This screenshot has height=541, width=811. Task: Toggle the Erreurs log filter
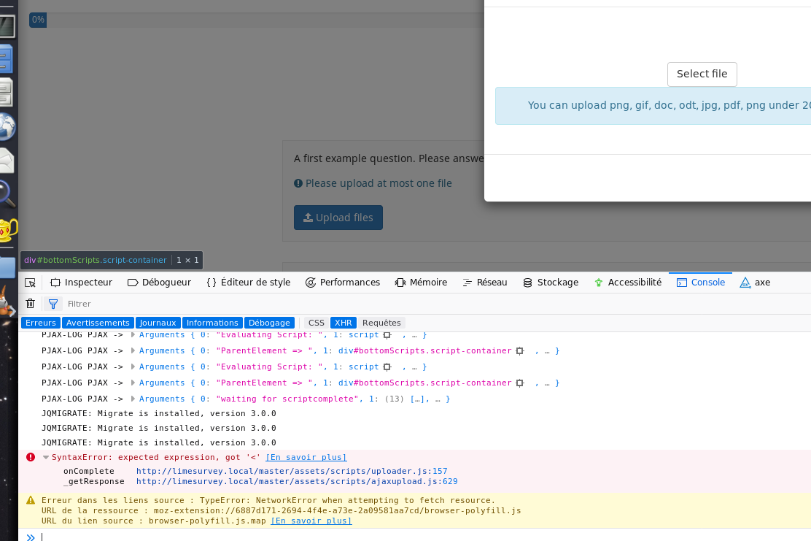click(x=40, y=323)
